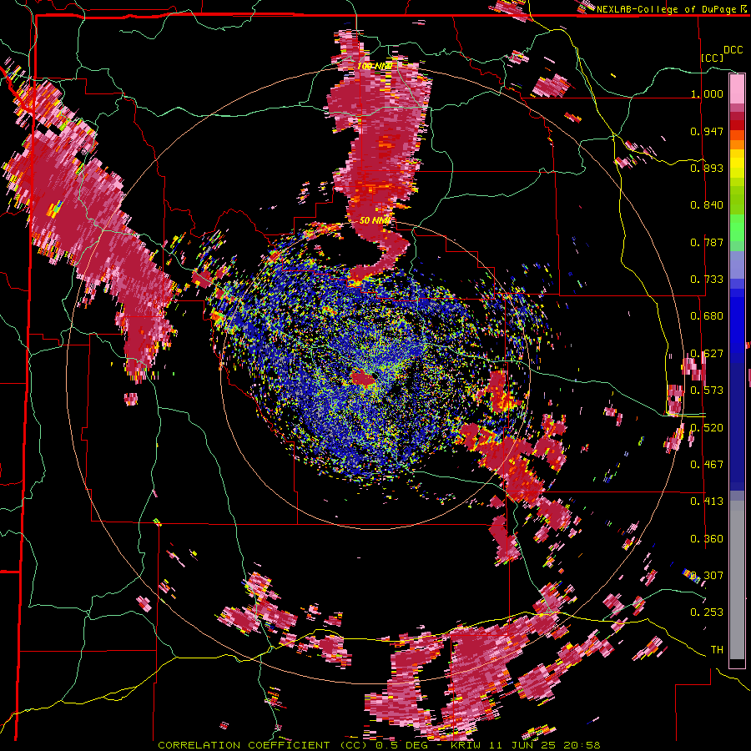Pick the bright blue swatch beside 0.680
751x751 pixels.
(x=737, y=321)
